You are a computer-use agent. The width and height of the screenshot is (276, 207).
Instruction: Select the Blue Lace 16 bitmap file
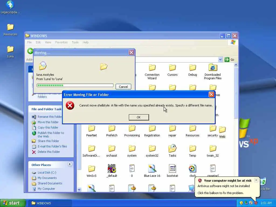point(152,171)
